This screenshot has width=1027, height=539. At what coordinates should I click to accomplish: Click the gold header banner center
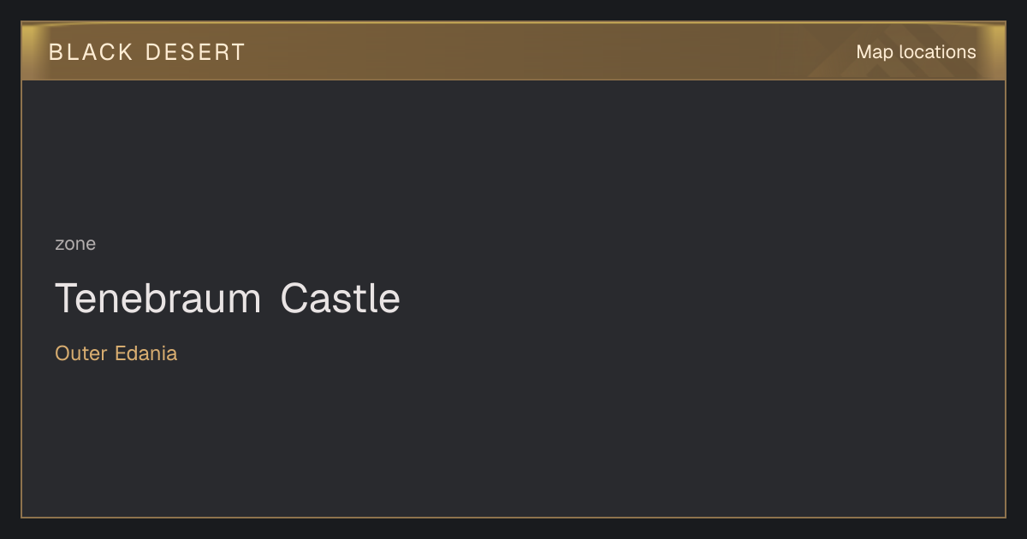click(513, 51)
